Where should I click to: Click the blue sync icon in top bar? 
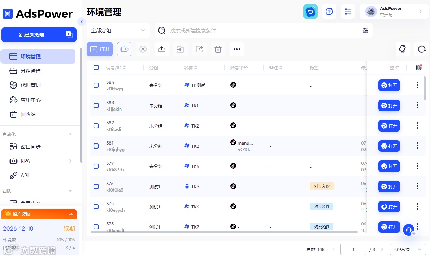[x=310, y=12]
